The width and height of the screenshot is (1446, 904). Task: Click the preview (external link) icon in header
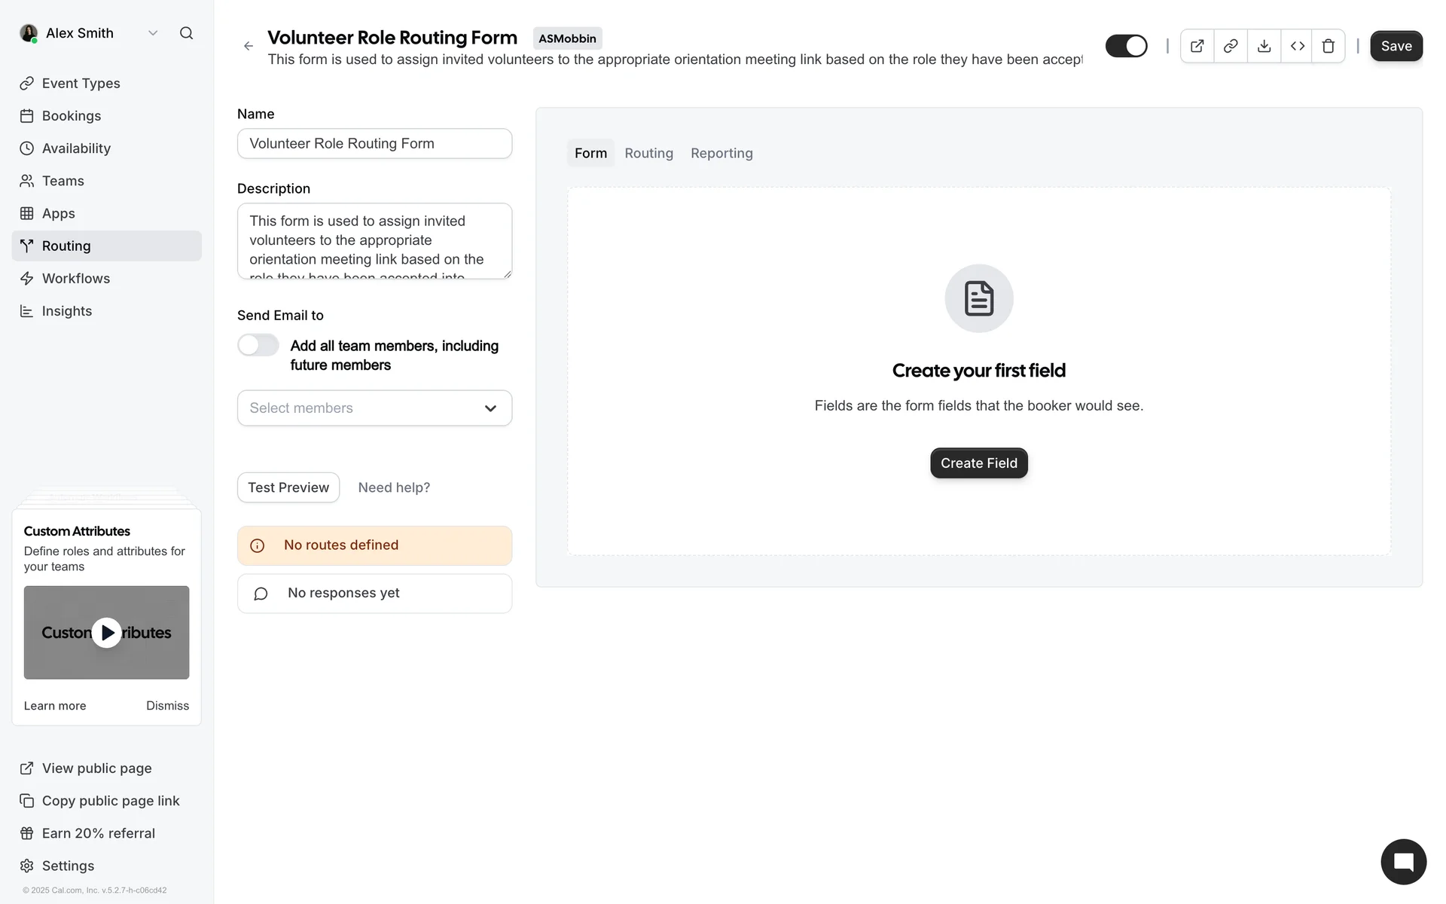point(1197,46)
